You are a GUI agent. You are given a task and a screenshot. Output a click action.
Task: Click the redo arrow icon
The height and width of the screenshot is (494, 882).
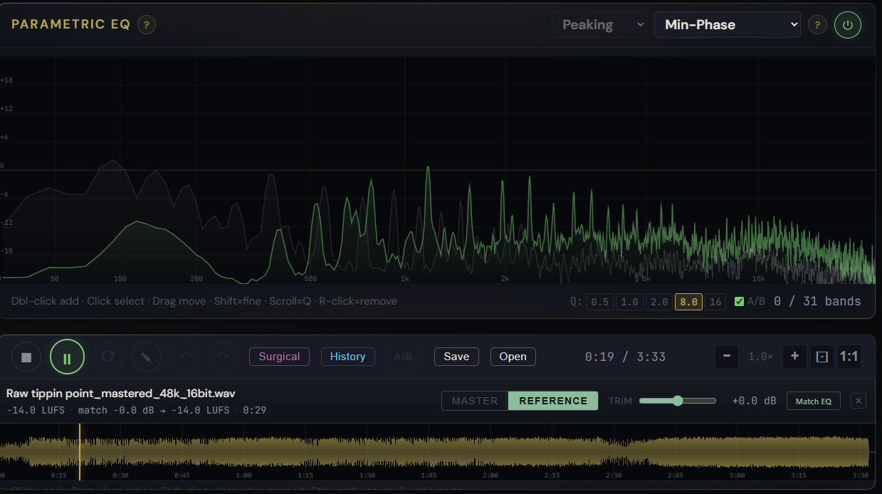pos(223,357)
